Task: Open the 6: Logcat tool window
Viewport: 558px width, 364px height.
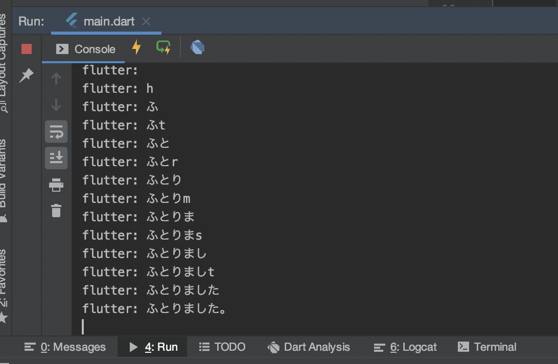Action: click(405, 347)
